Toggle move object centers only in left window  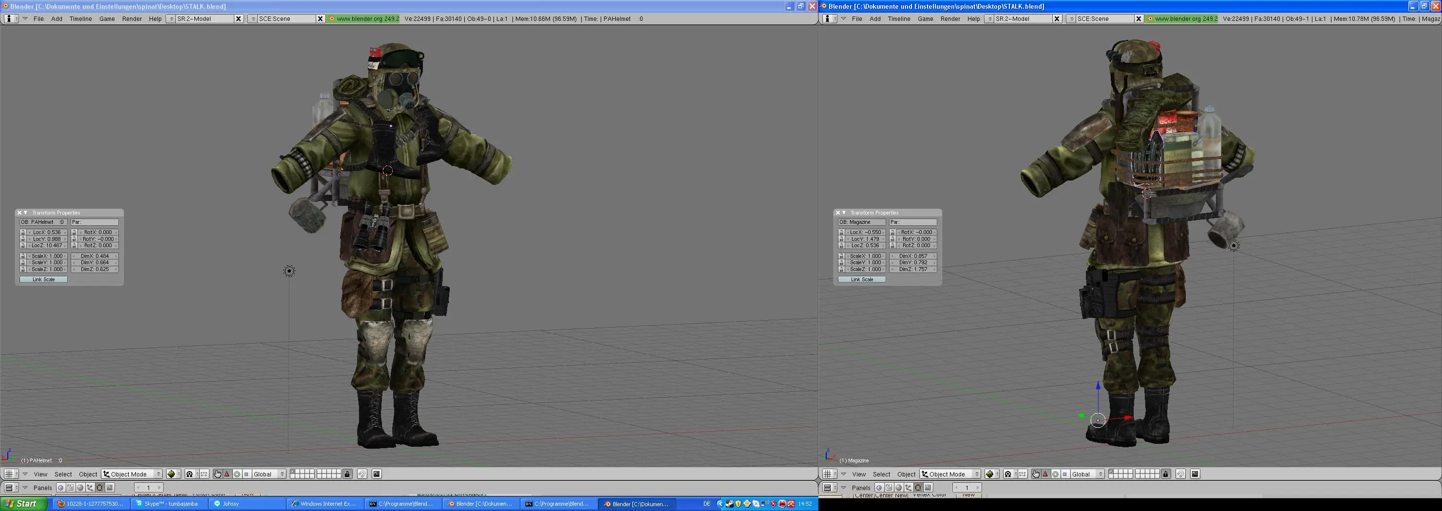[204, 474]
